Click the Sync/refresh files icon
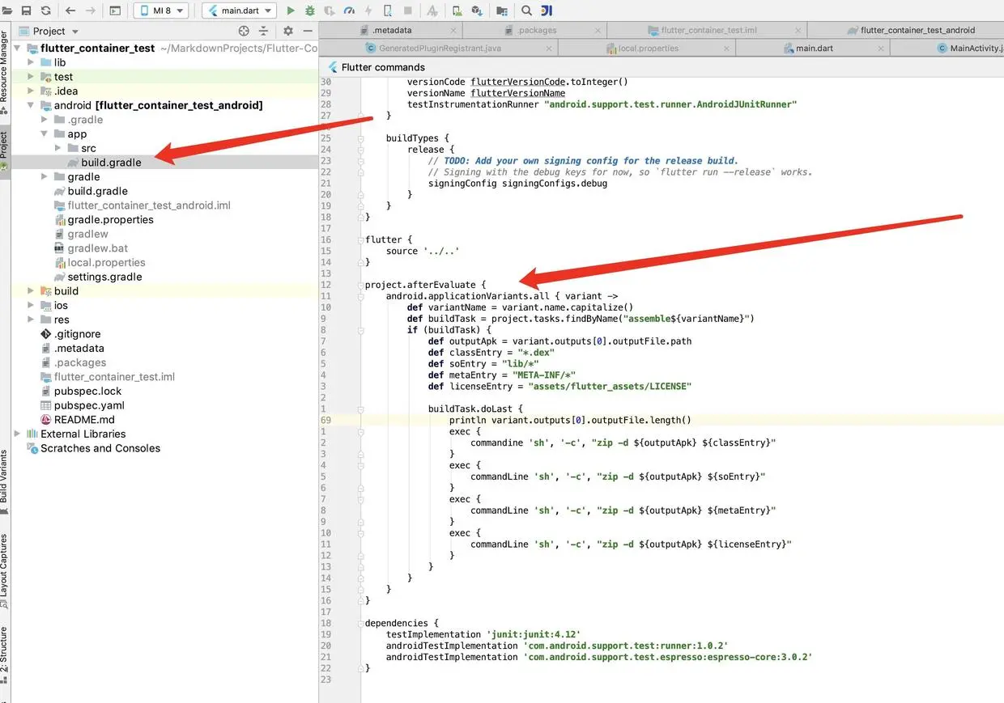This screenshot has height=703, width=1004. click(45, 11)
